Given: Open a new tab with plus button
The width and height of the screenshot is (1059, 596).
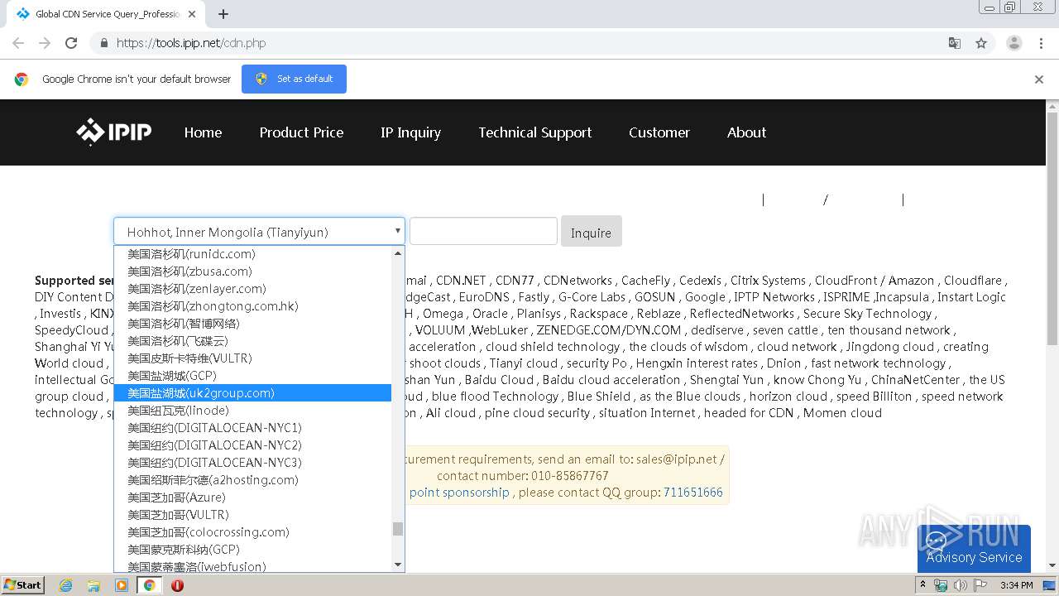Looking at the screenshot, I should 223,14.
